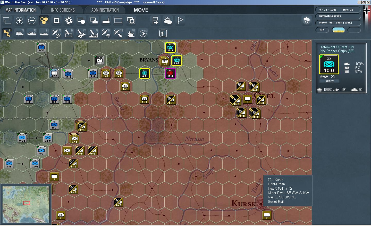Click the flag with arrow icon
The width and height of the screenshot is (371, 226).
(x=155, y=21)
